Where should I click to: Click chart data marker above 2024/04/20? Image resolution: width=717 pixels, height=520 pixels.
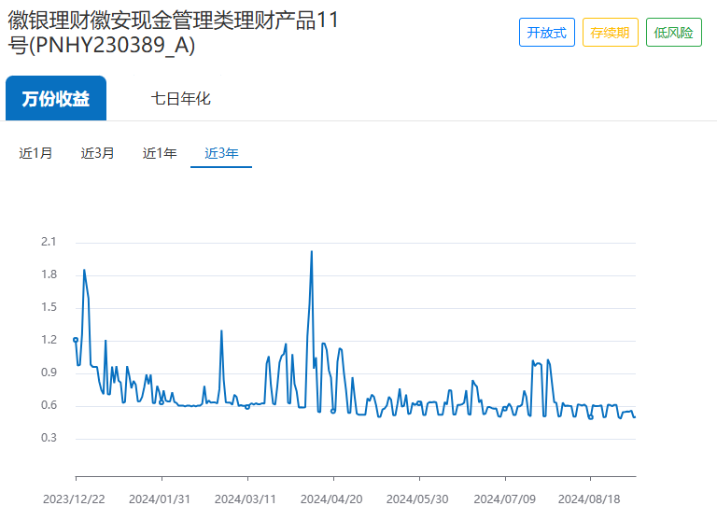tap(333, 411)
